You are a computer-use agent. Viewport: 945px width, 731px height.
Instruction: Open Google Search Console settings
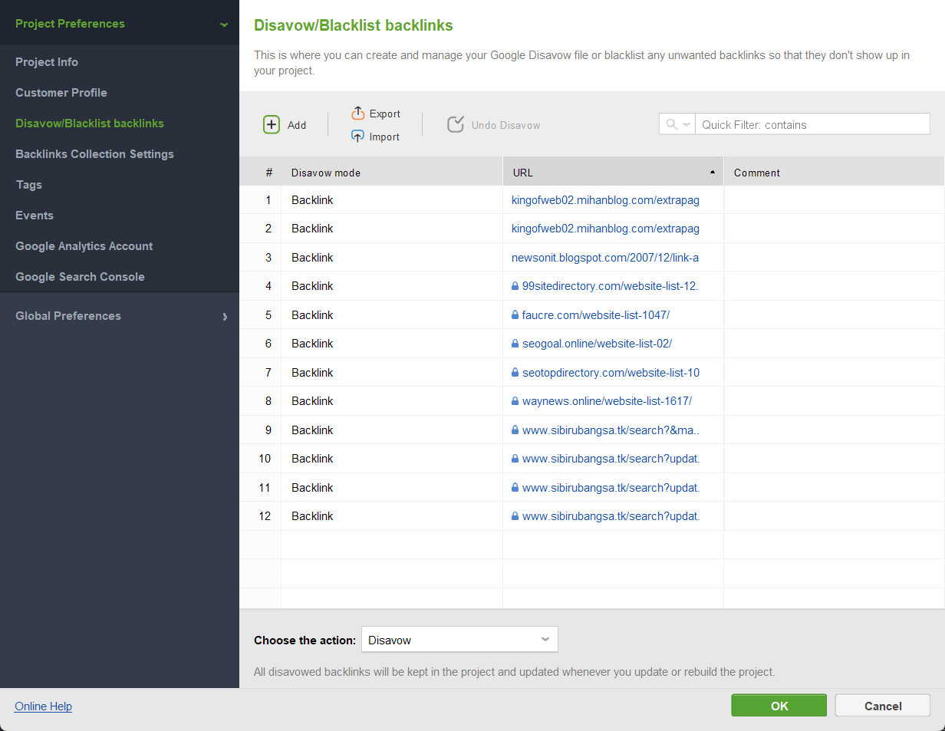tap(80, 277)
